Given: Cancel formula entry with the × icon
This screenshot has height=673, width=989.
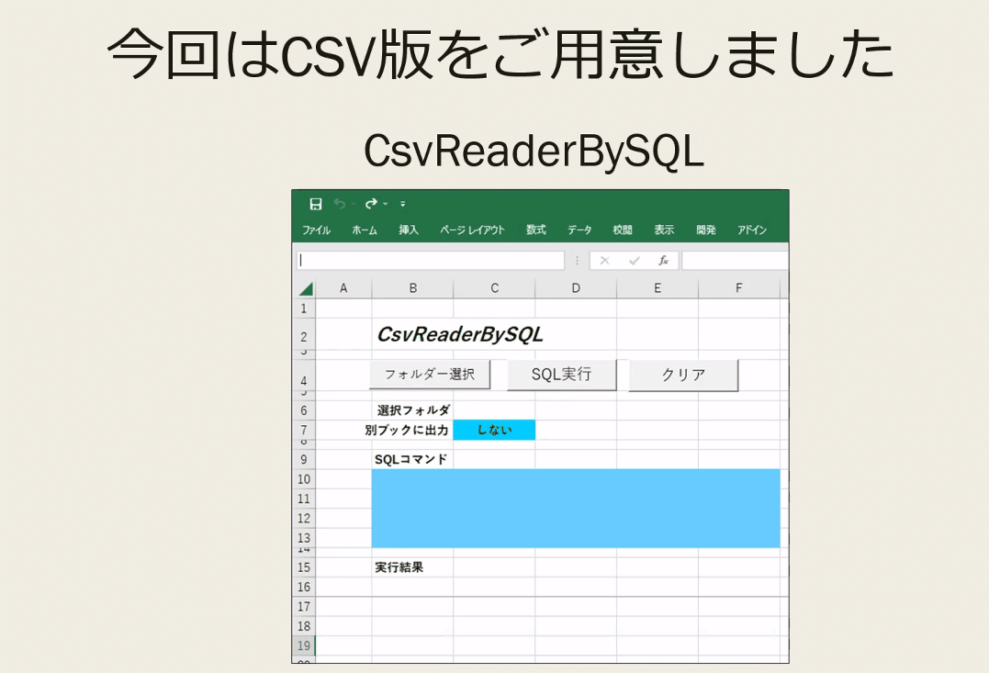Looking at the screenshot, I should pos(604,261).
